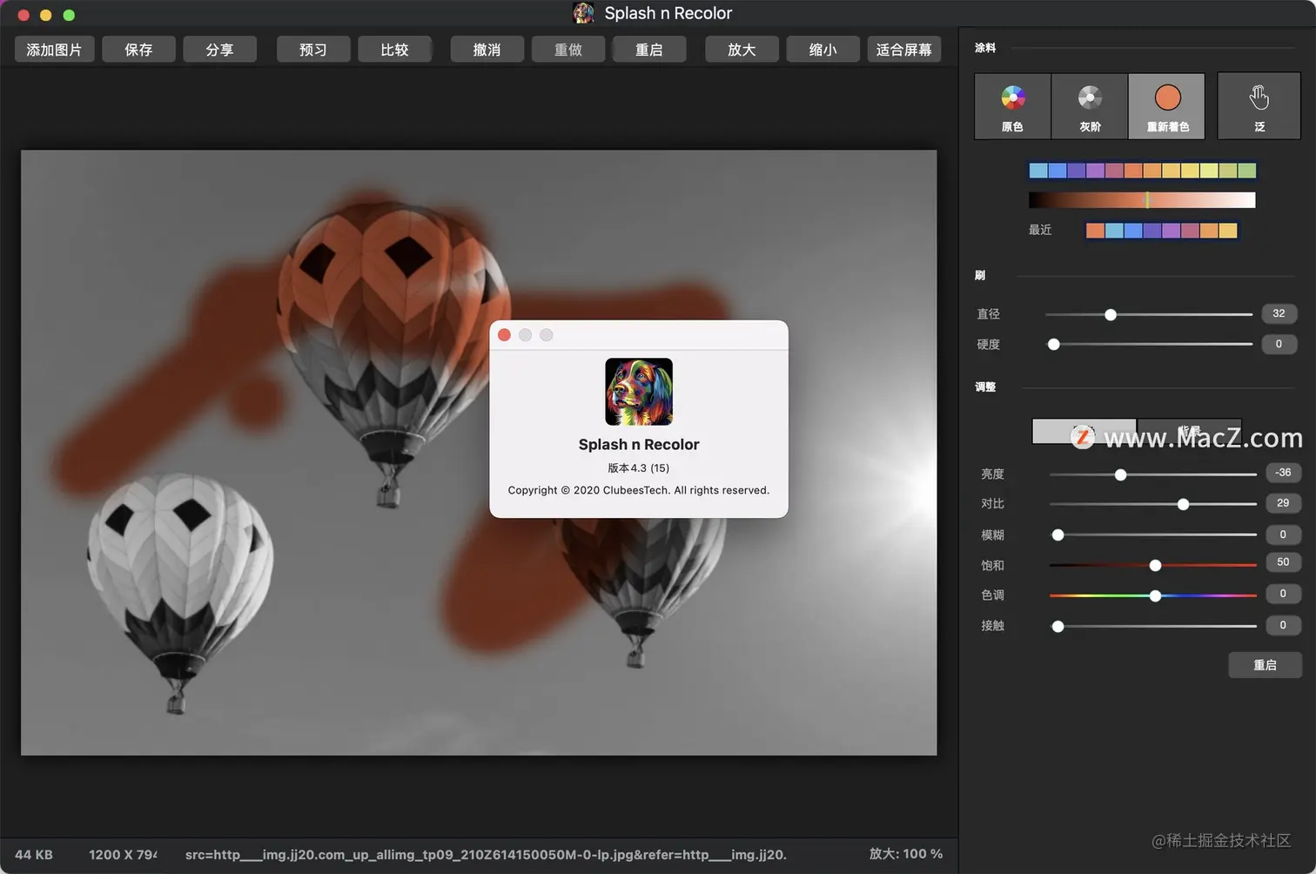
Task: Select the 灰阶 grayscale mode
Action: coord(1090,106)
